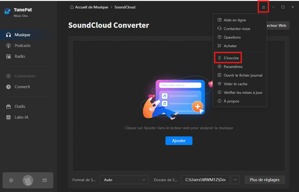Click the Lecteur Web button
299x192 pixels.
click(x=278, y=26)
